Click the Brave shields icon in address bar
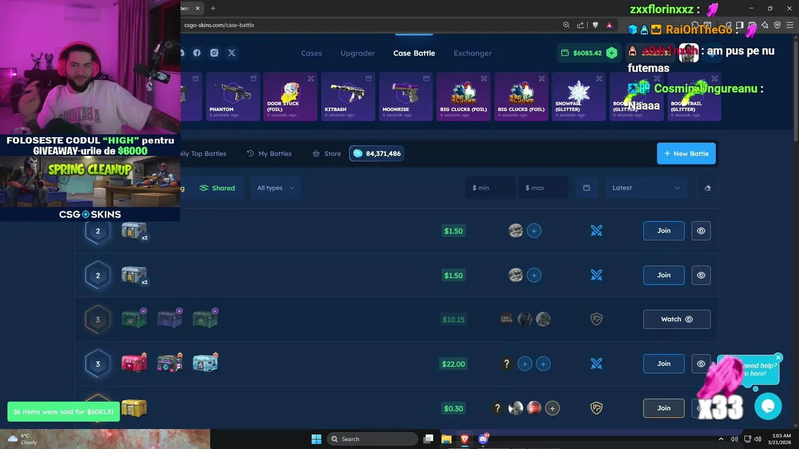The image size is (799, 449). [x=595, y=25]
